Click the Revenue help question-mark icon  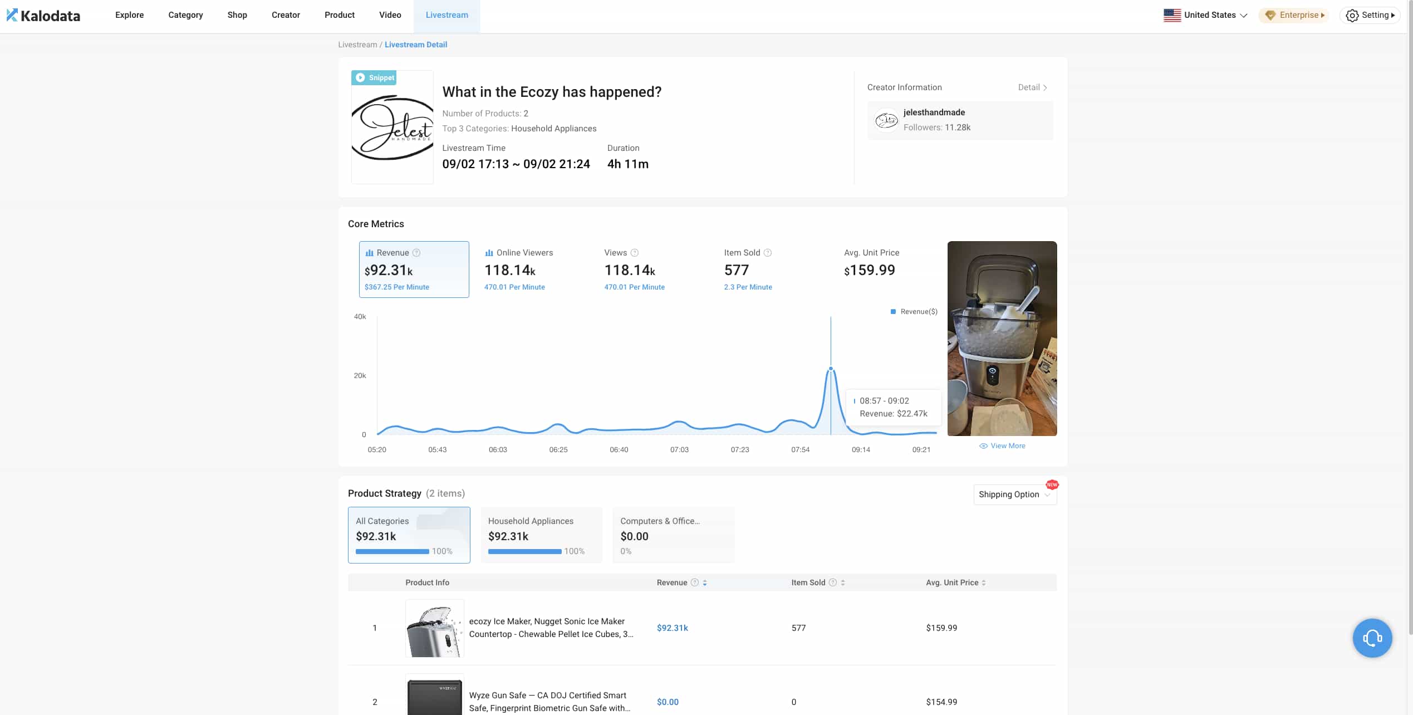click(416, 253)
